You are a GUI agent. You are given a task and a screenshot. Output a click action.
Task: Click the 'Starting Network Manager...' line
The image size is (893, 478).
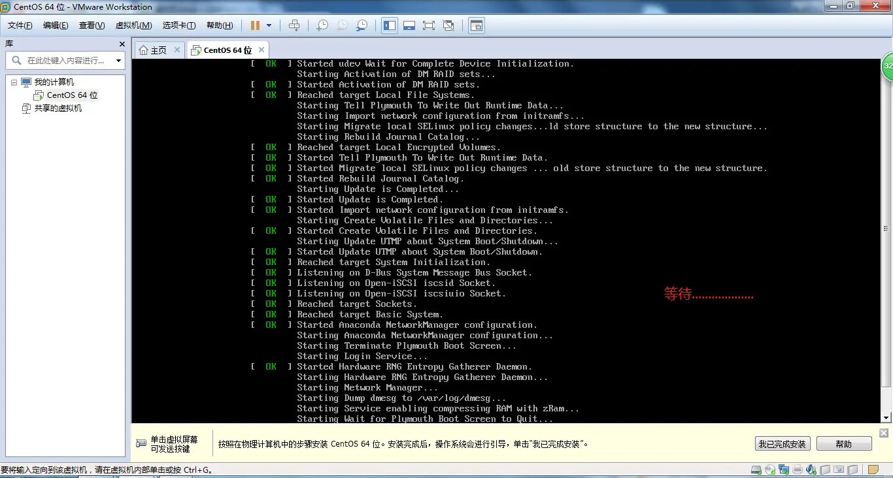click(367, 388)
